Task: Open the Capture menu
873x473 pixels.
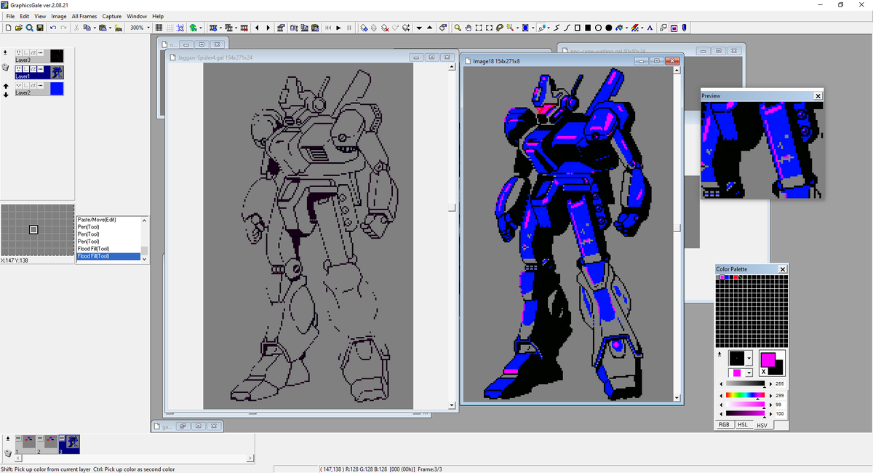Action: (112, 16)
